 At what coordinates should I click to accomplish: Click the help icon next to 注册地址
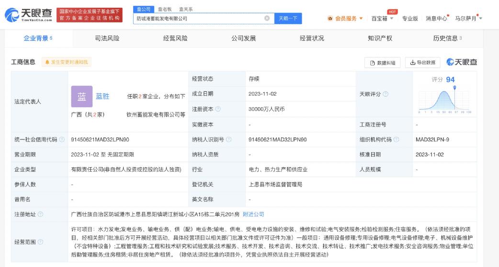click(x=40, y=214)
